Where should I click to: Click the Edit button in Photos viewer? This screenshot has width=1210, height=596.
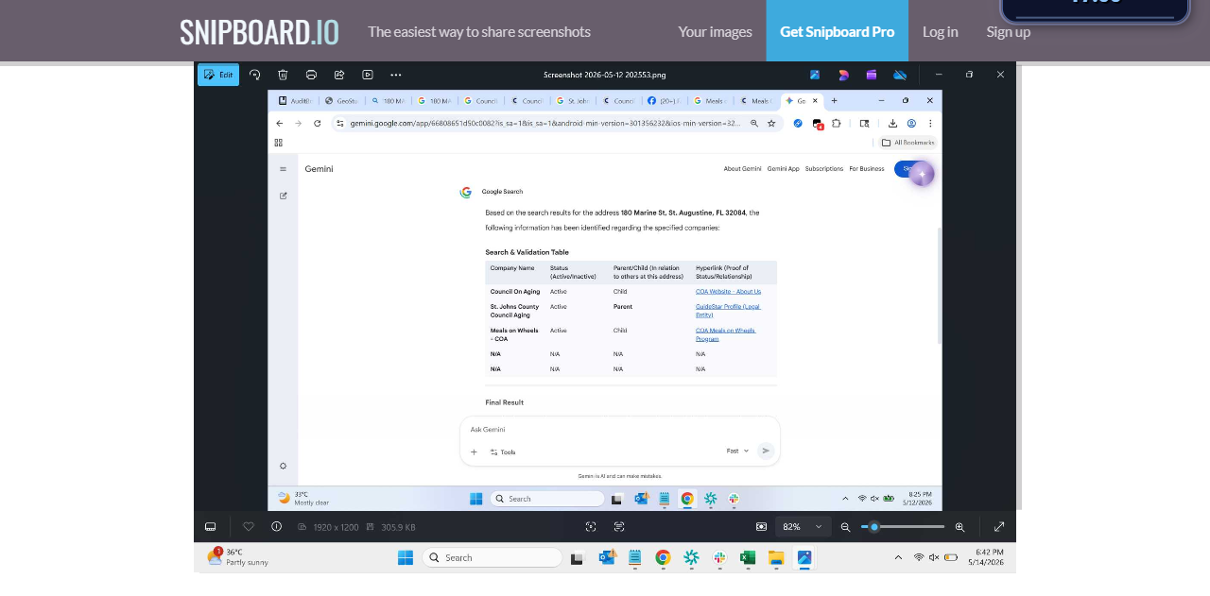[x=218, y=75]
